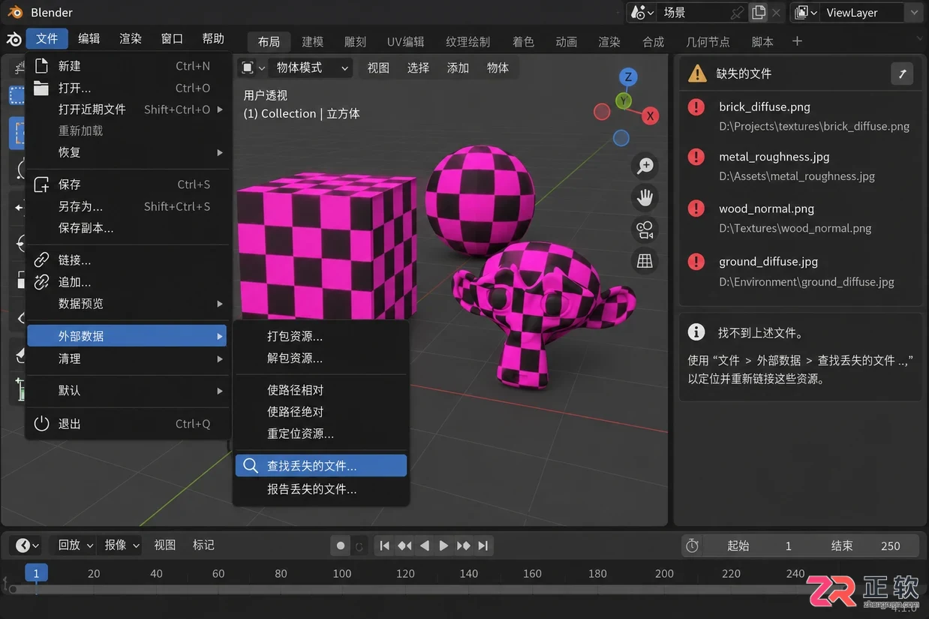Viewport: 929px width, 619px height.
Task: Switch to the 建模 workspace tab
Action: click(x=313, y=42)
